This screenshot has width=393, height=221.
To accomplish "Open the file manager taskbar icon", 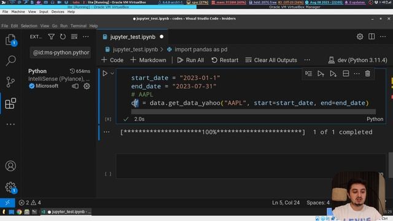I will tap(27, 212).
